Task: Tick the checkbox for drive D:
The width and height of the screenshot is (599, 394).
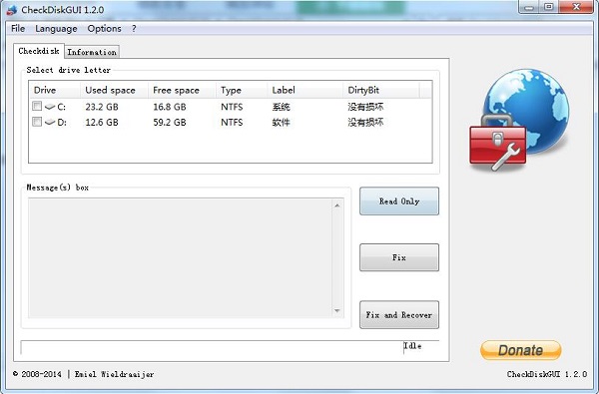Action: point(37,122)
